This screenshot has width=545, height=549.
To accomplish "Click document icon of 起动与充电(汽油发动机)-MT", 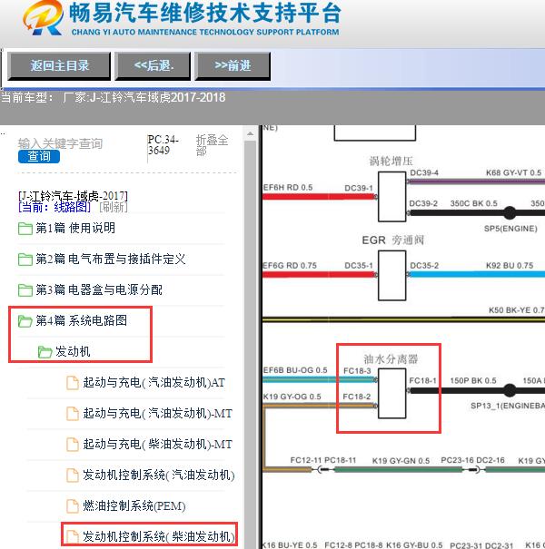I will (x=73, y=414).
